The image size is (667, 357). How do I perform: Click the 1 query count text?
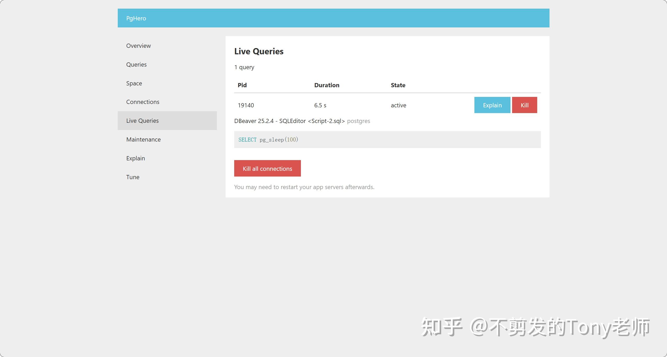(x=244, y=67)
